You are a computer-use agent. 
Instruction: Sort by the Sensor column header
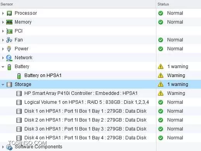tap(78, 4)
